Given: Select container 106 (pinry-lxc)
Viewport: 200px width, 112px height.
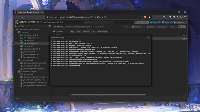Looking at the screenshot, I should 29,41.
